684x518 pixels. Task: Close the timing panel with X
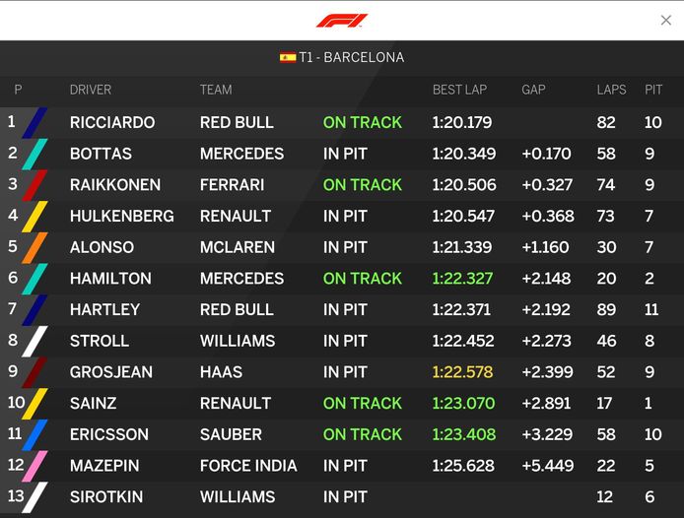tap(665, 20)
